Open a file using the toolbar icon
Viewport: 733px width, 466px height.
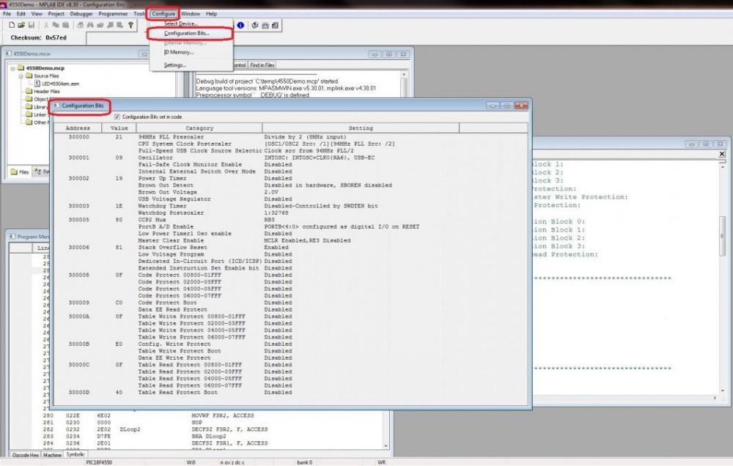pos(23,26)
